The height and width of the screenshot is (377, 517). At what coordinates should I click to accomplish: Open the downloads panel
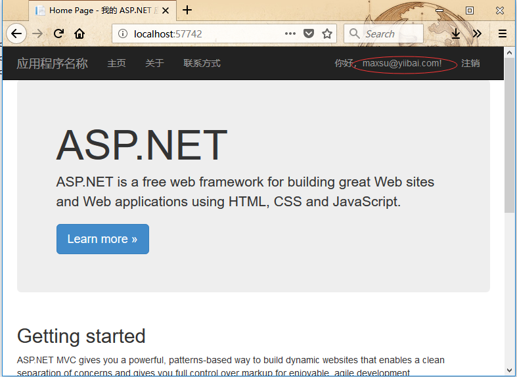[x=455, y=33]
